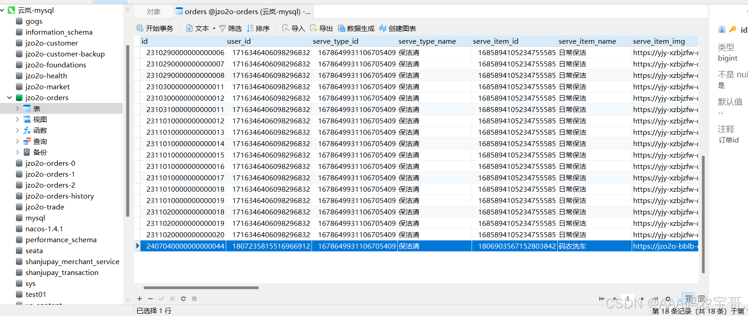Expand the 备份 backups node
This screenshot has width=748, height=316.
coord(17,152)
